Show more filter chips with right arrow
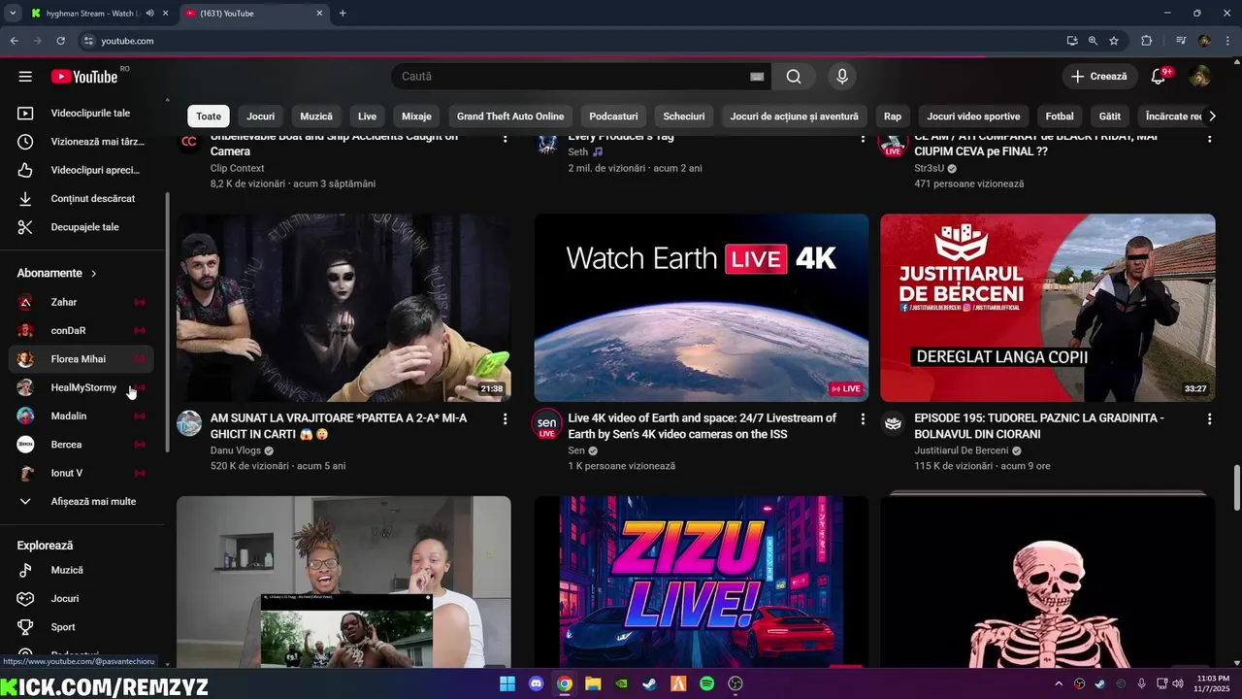Viewport: 1242px width, 699px height. (1212, 116)
